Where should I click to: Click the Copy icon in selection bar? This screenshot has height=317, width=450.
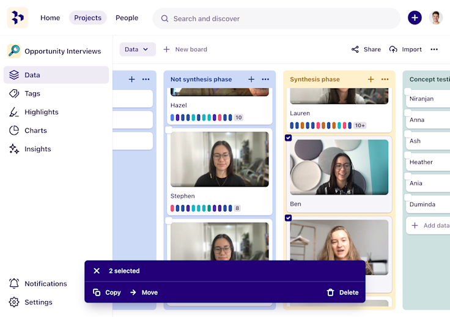coord(97,293)
